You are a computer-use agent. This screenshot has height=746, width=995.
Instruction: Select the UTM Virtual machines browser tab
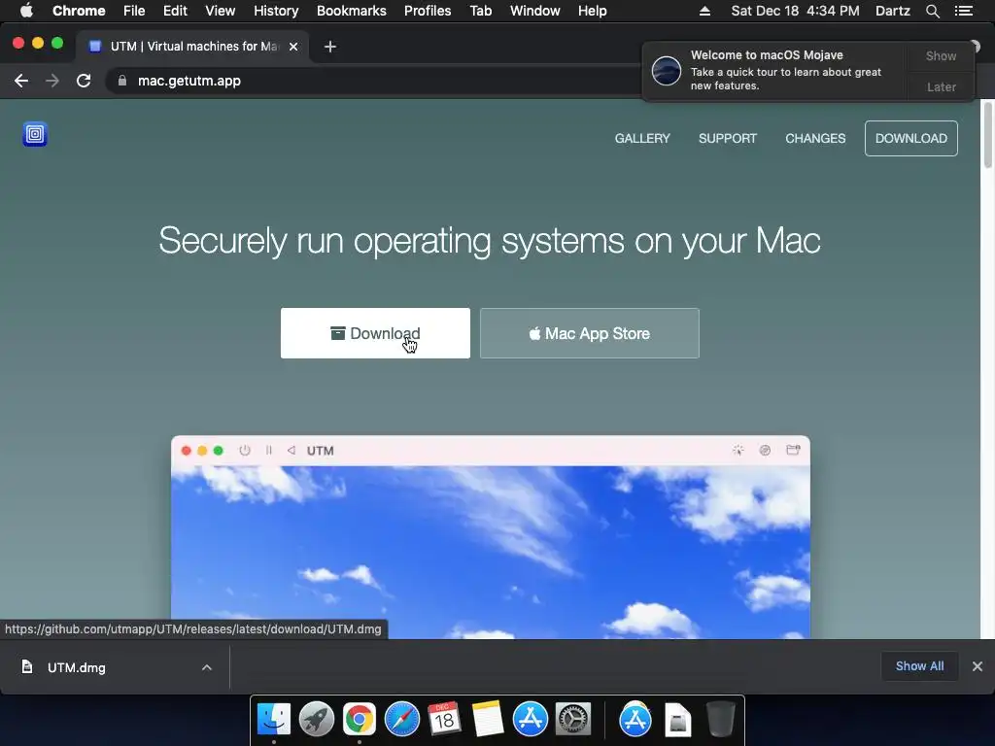point(193,47)
